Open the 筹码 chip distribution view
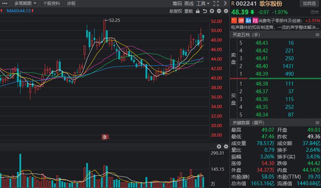Screen dimensions: 321x188 tap(177, 3)
